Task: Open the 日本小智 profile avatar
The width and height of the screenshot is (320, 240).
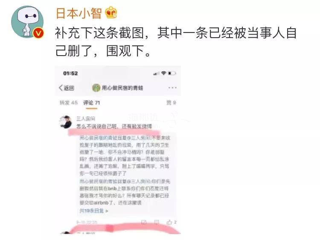Action: pyautogui.click(x=27, y=22)
